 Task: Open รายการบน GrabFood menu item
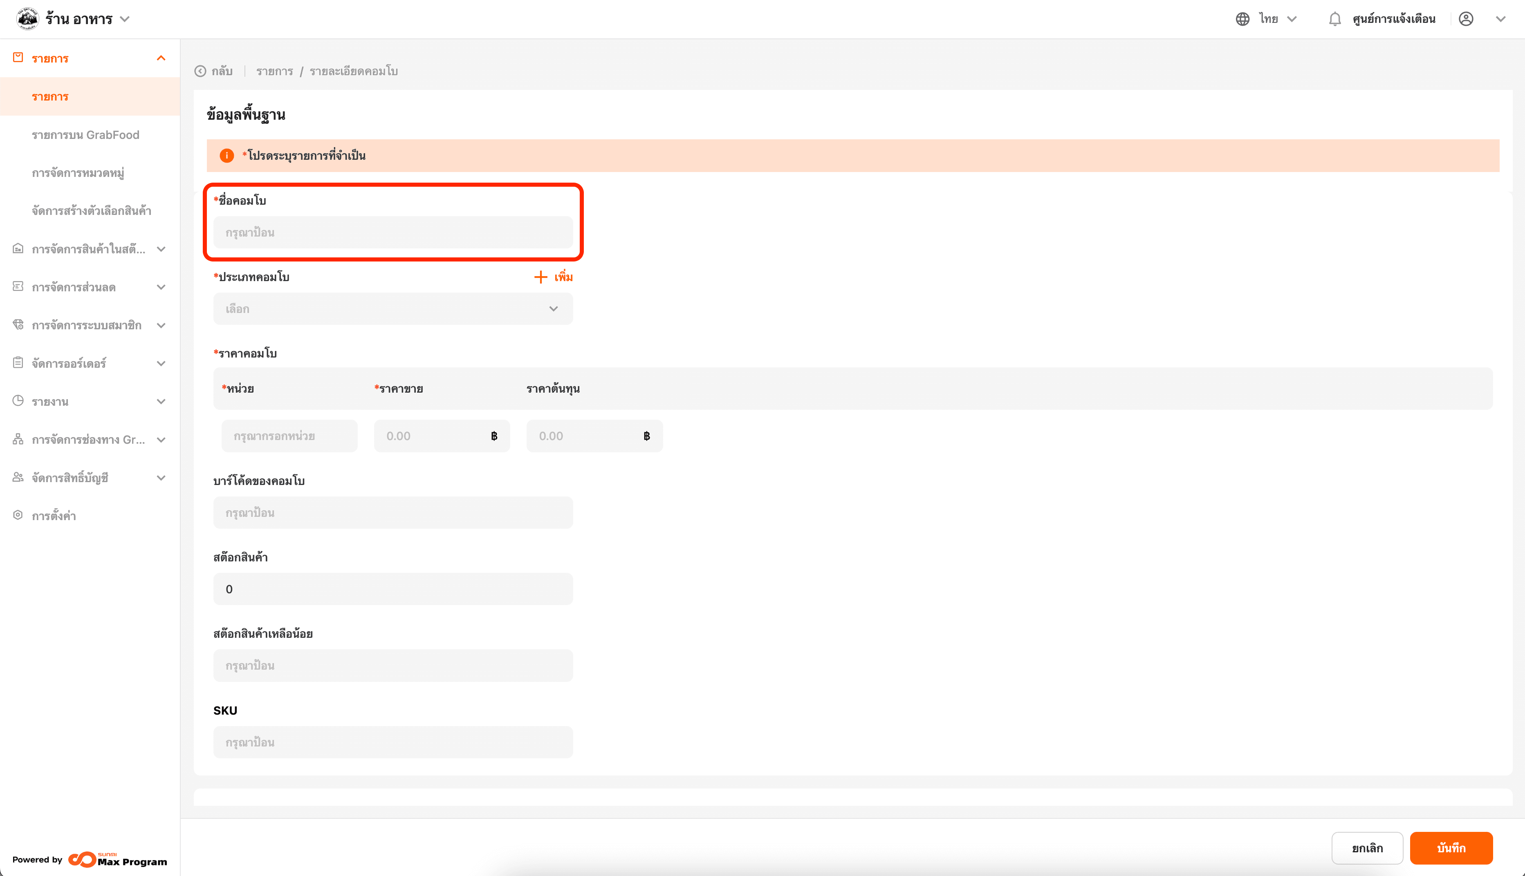pyautogui.click(x=85, y=135)
